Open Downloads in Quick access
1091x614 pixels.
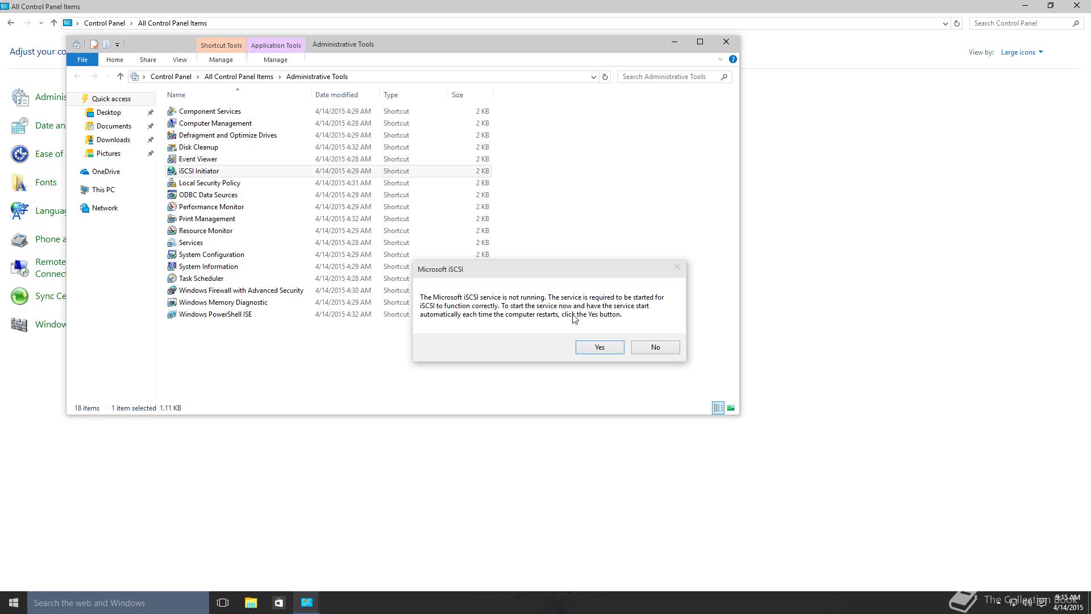coord(113,140)
